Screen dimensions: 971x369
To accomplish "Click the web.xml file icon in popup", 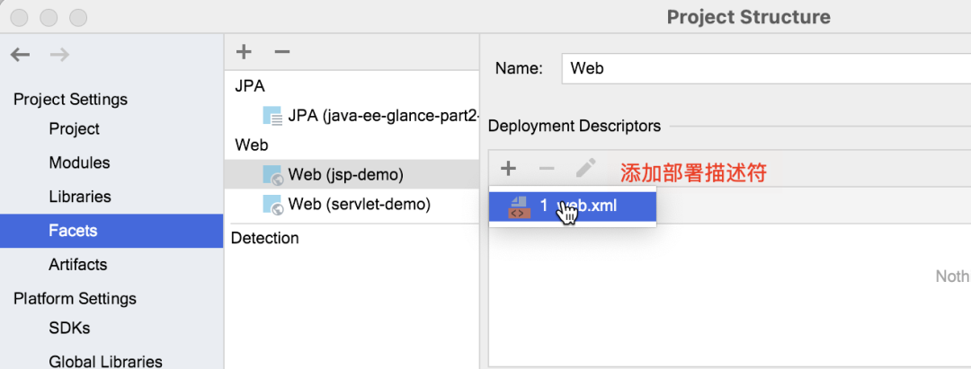I will 518,206.
